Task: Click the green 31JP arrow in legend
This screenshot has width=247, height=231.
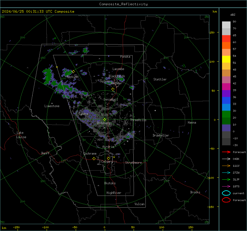Action: 226,179
